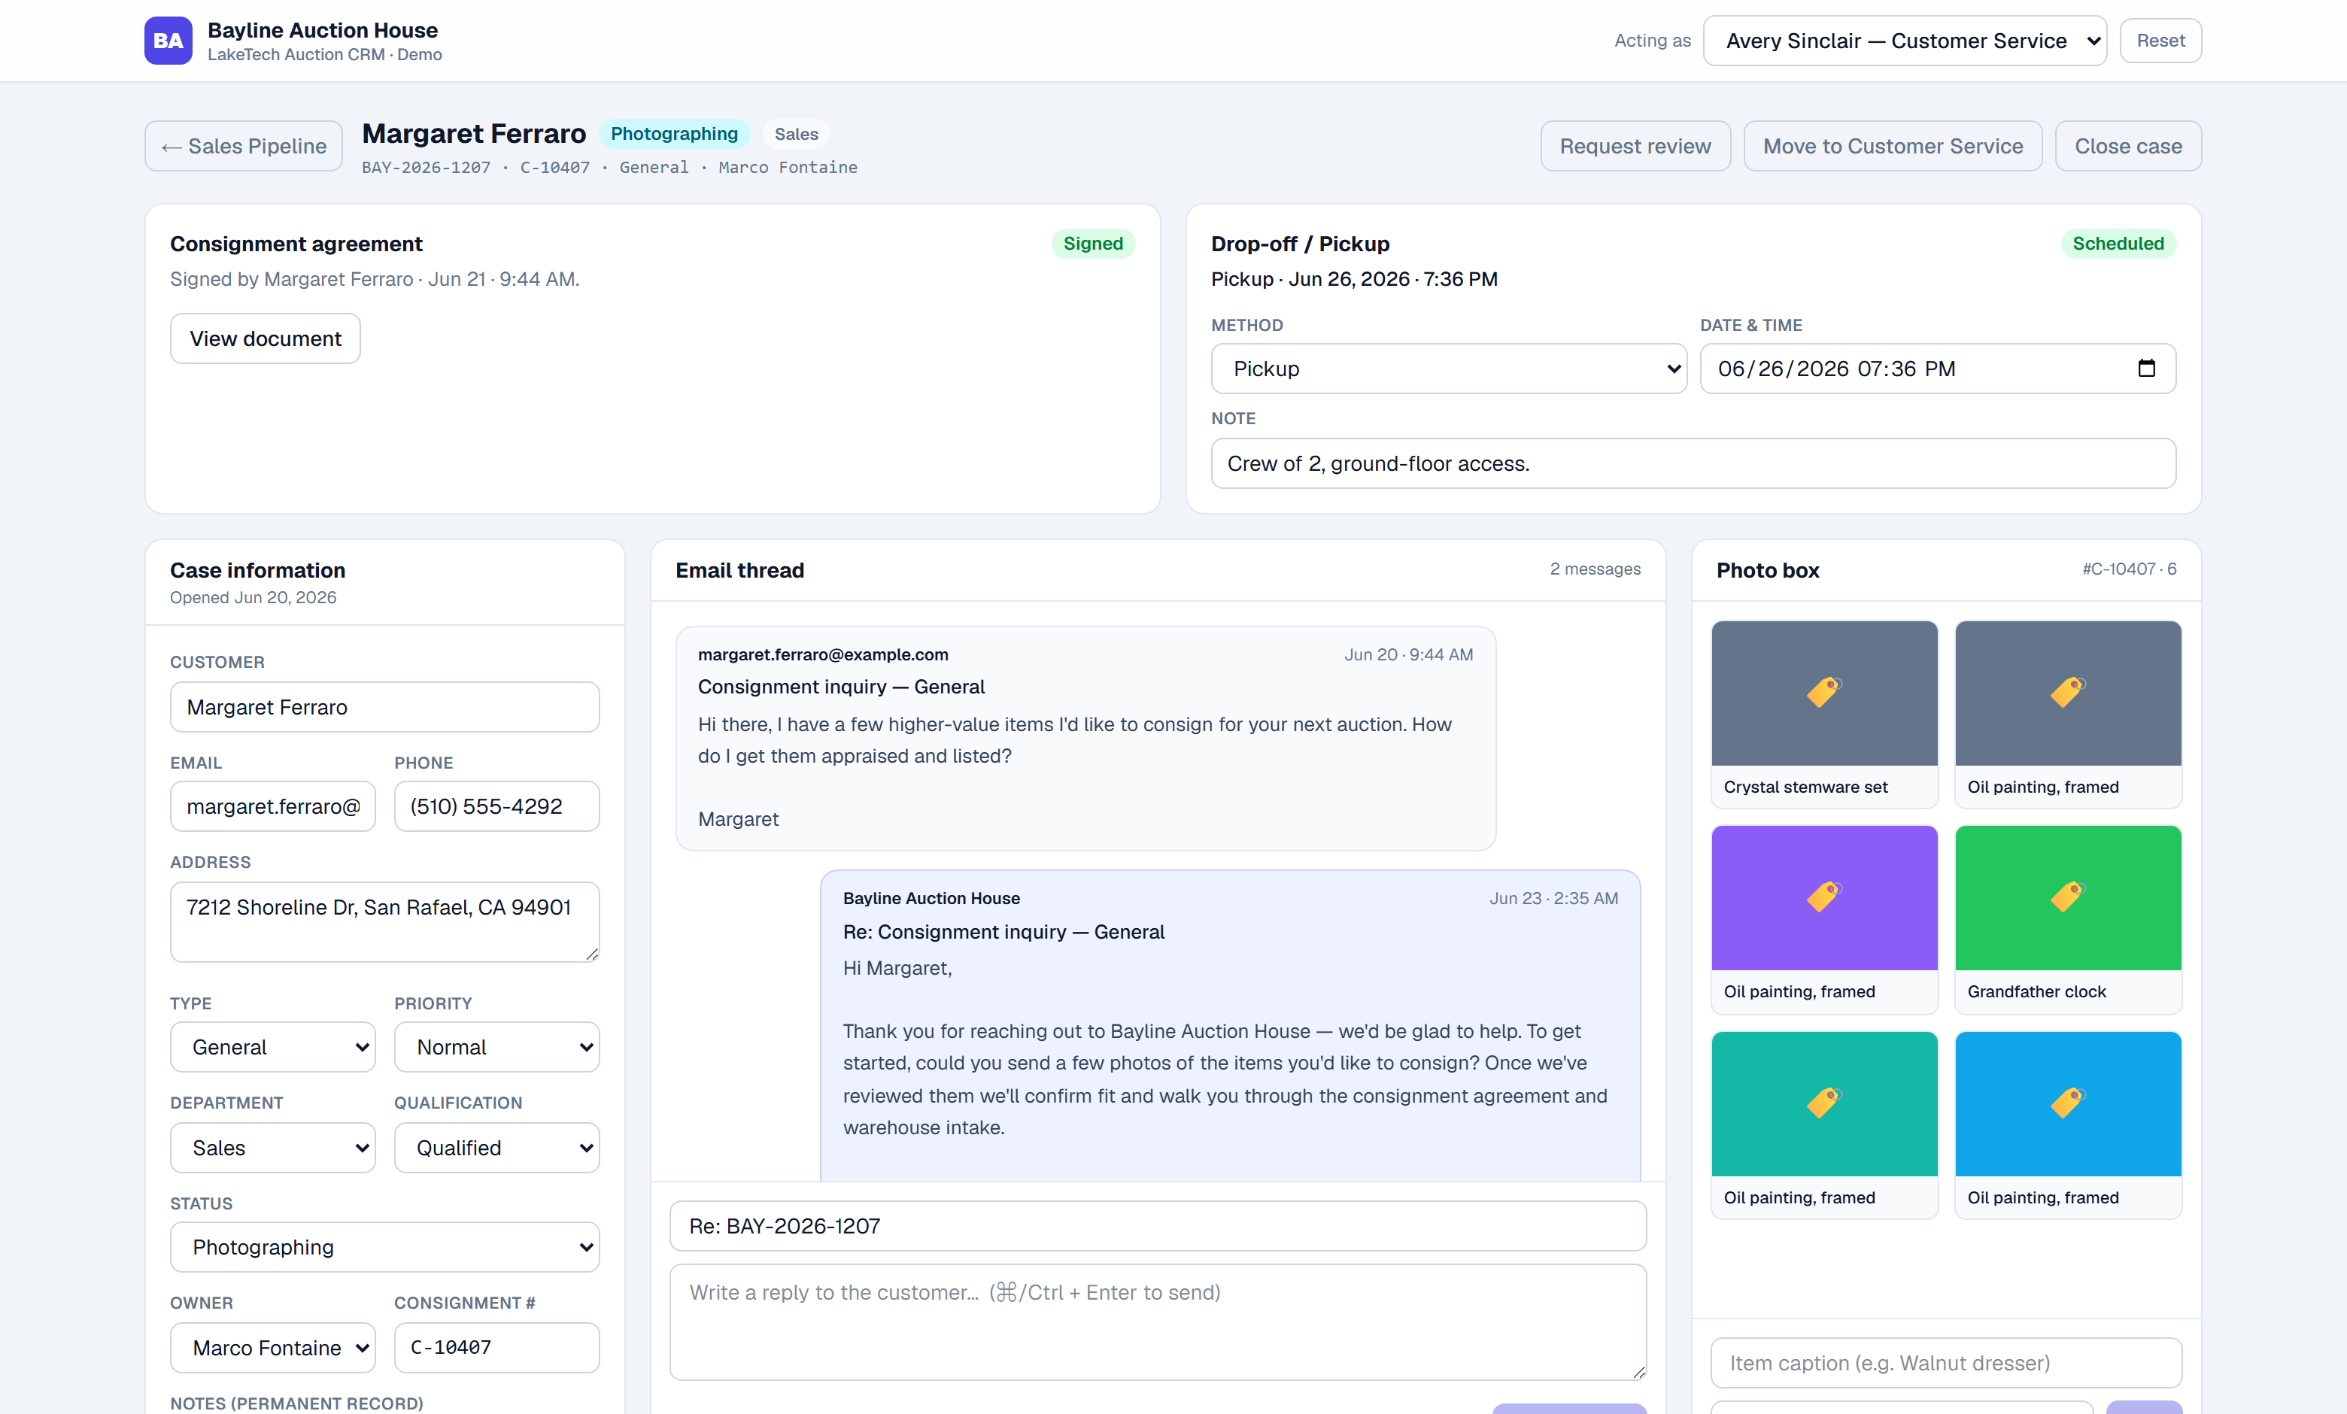The height and width of the screenshot is (1414, 2347).
Task: Click the "Consignment inquiry — General" subject line
Action: [841, 687]
